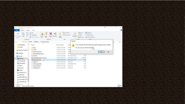Image resolution: width=185 pixels, height=104 pixels.
Task: Switch to the Home ribbon tab
Action: 22,30
